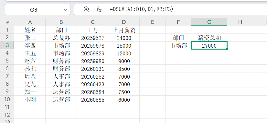Image resolution: width=267 pixels, height=123 pixels.
Task: Click cell containing 总裁办
Action: [61, 38]
